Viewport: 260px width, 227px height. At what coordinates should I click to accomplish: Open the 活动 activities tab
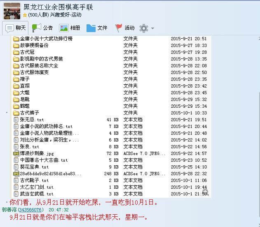pos(125,28)
